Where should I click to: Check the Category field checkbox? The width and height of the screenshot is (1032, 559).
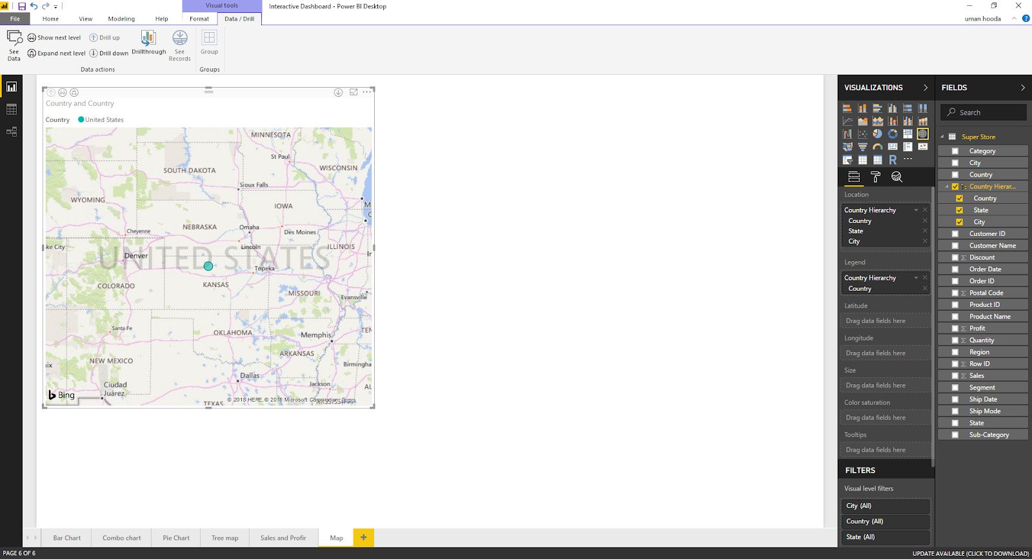click(x=955, y=151)
